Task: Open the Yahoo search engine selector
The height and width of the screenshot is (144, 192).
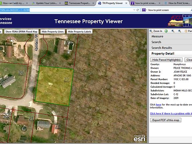Action: (145, 10)
